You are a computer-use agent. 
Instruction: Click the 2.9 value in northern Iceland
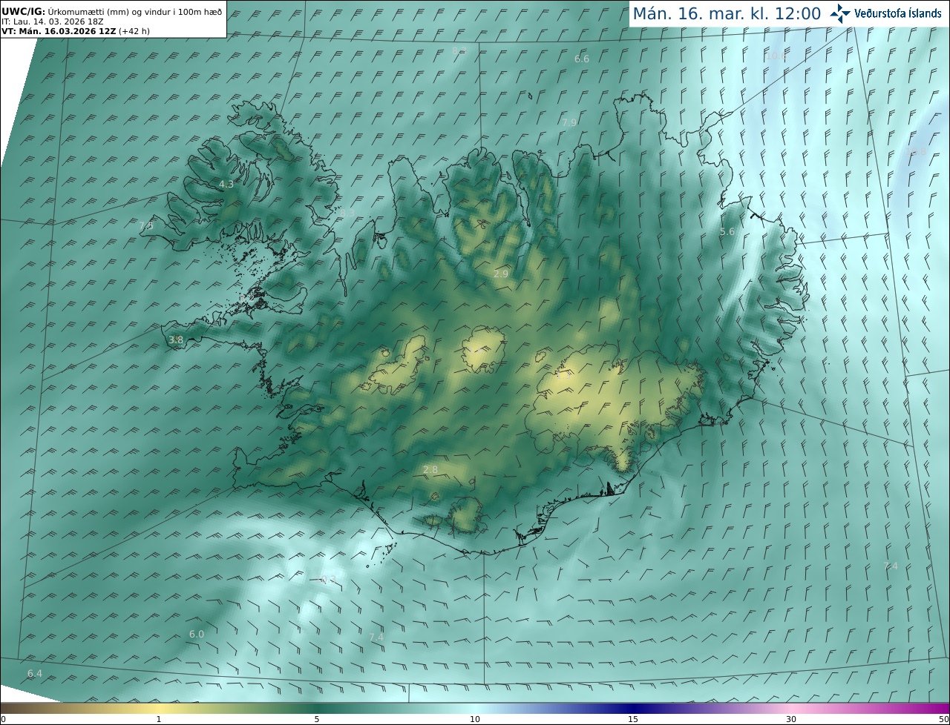501,274
